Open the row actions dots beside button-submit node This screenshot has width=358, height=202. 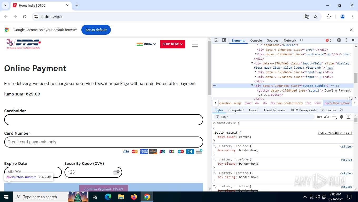tap(214, 86)
